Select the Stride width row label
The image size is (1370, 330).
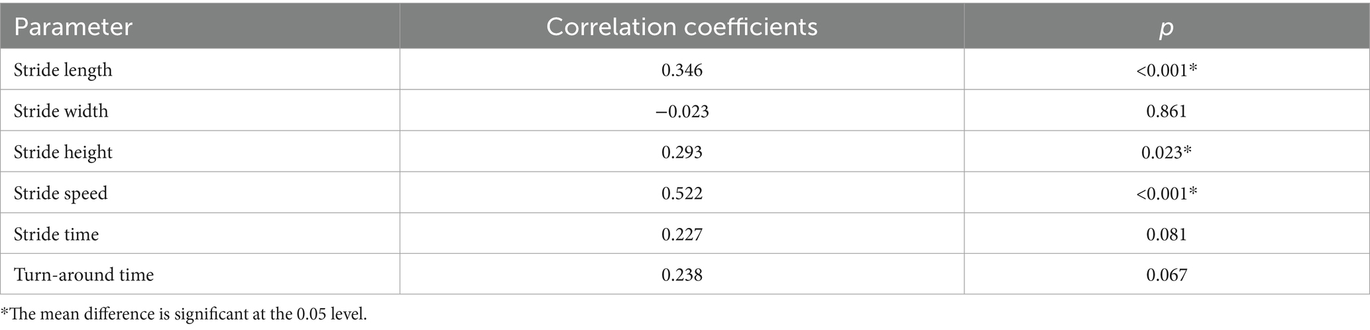pos(61,111)
